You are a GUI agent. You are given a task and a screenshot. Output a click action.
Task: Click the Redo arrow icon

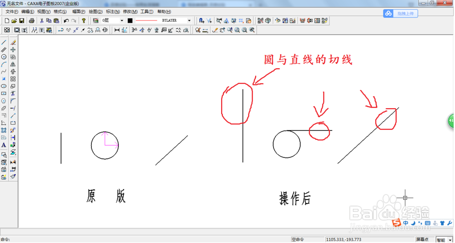click(74, 20)
